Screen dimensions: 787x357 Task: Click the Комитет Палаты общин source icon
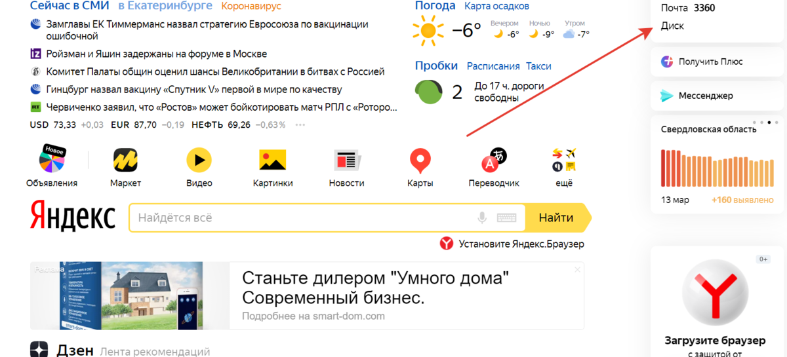36,71
